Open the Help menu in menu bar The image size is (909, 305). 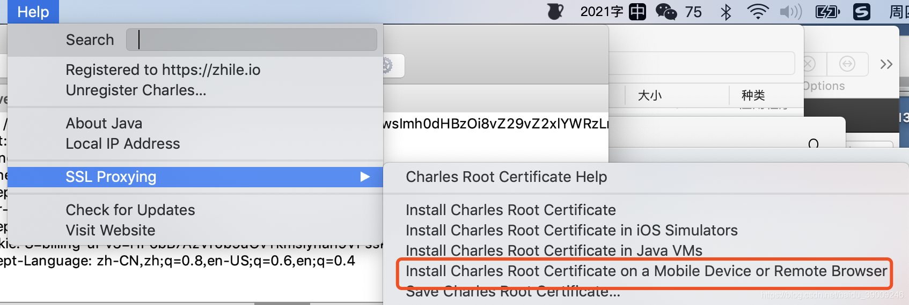point(33,12)
